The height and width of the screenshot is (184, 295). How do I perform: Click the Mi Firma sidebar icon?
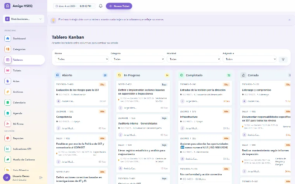click(8, 124)
